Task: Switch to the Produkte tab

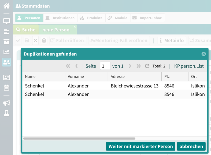Action: (91, 18)
